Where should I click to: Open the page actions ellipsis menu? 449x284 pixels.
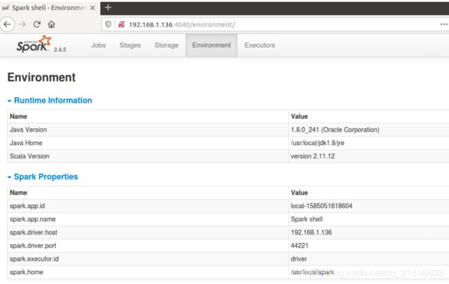click(444, 24)
